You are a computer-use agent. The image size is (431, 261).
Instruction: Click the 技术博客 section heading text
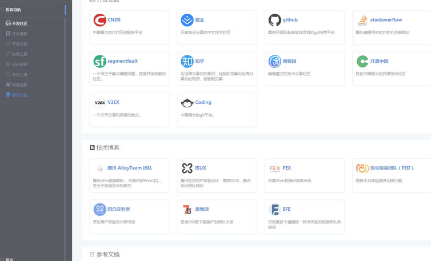(107, 148)
